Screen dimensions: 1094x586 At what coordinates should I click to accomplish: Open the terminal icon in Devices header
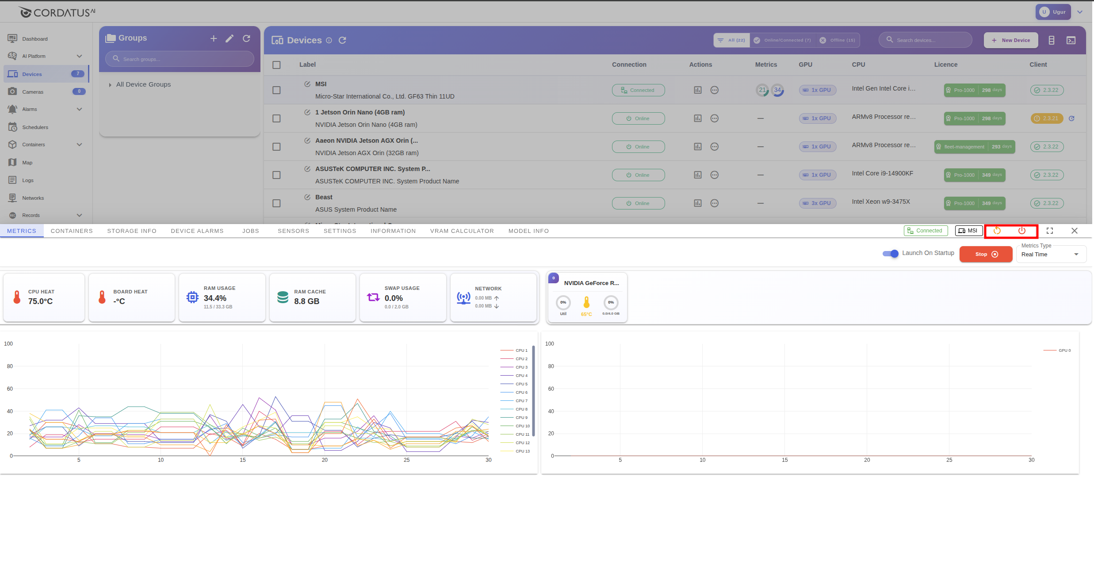[1071, 40]
